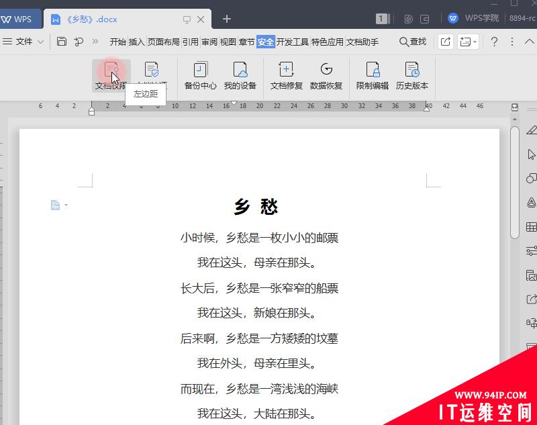Choose the selection arrow tool in right sidebar
The image size is (537, 425).
(x=531, y=154)
